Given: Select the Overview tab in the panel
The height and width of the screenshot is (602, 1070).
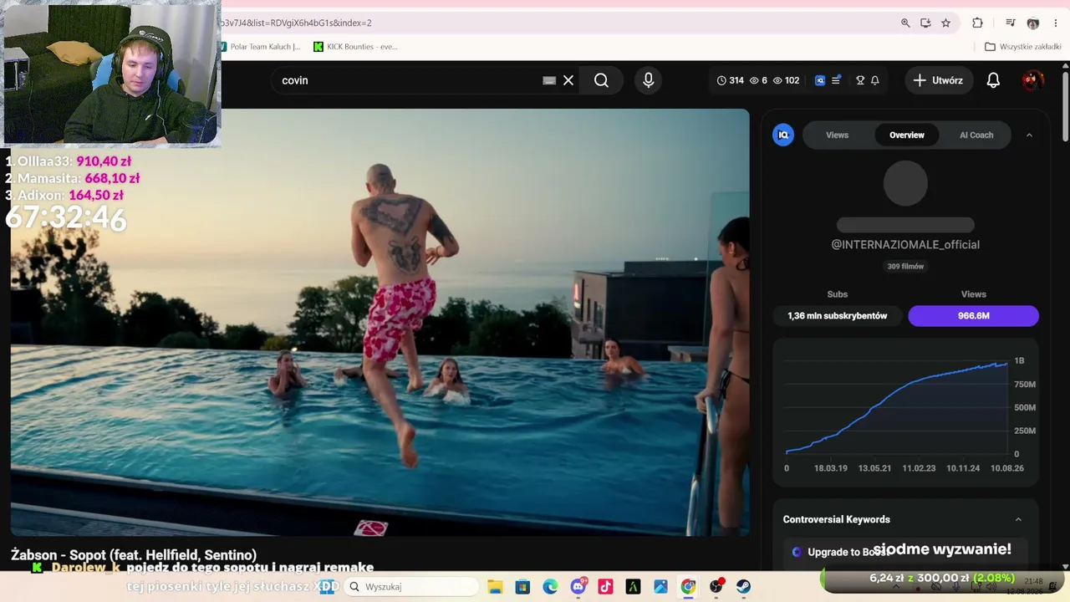Looking at the screenshot, I should [907, 135].
